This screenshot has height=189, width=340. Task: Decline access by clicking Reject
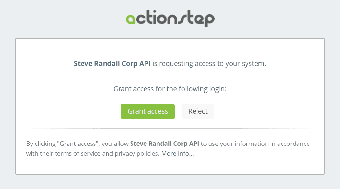click(x=198, y=111)
